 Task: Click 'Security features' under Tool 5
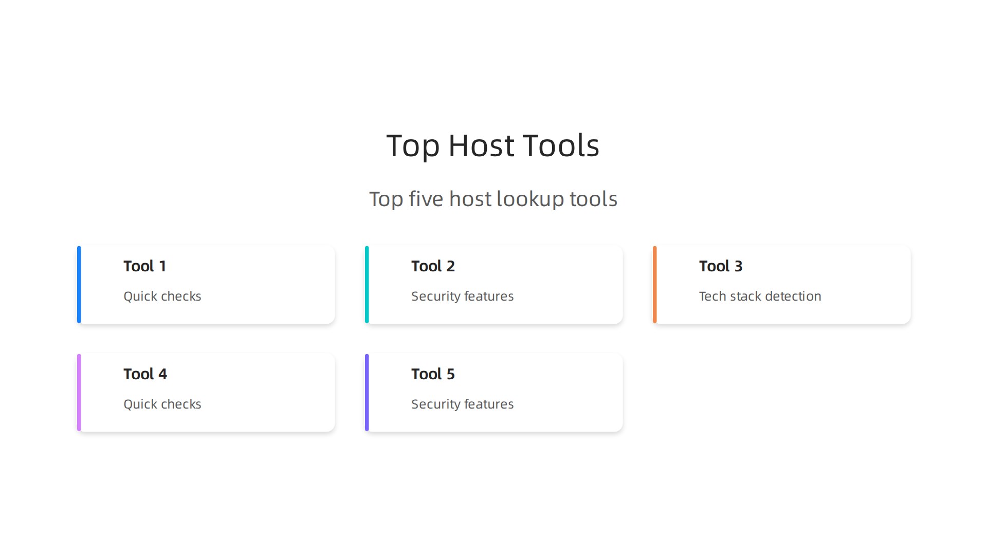463,404
